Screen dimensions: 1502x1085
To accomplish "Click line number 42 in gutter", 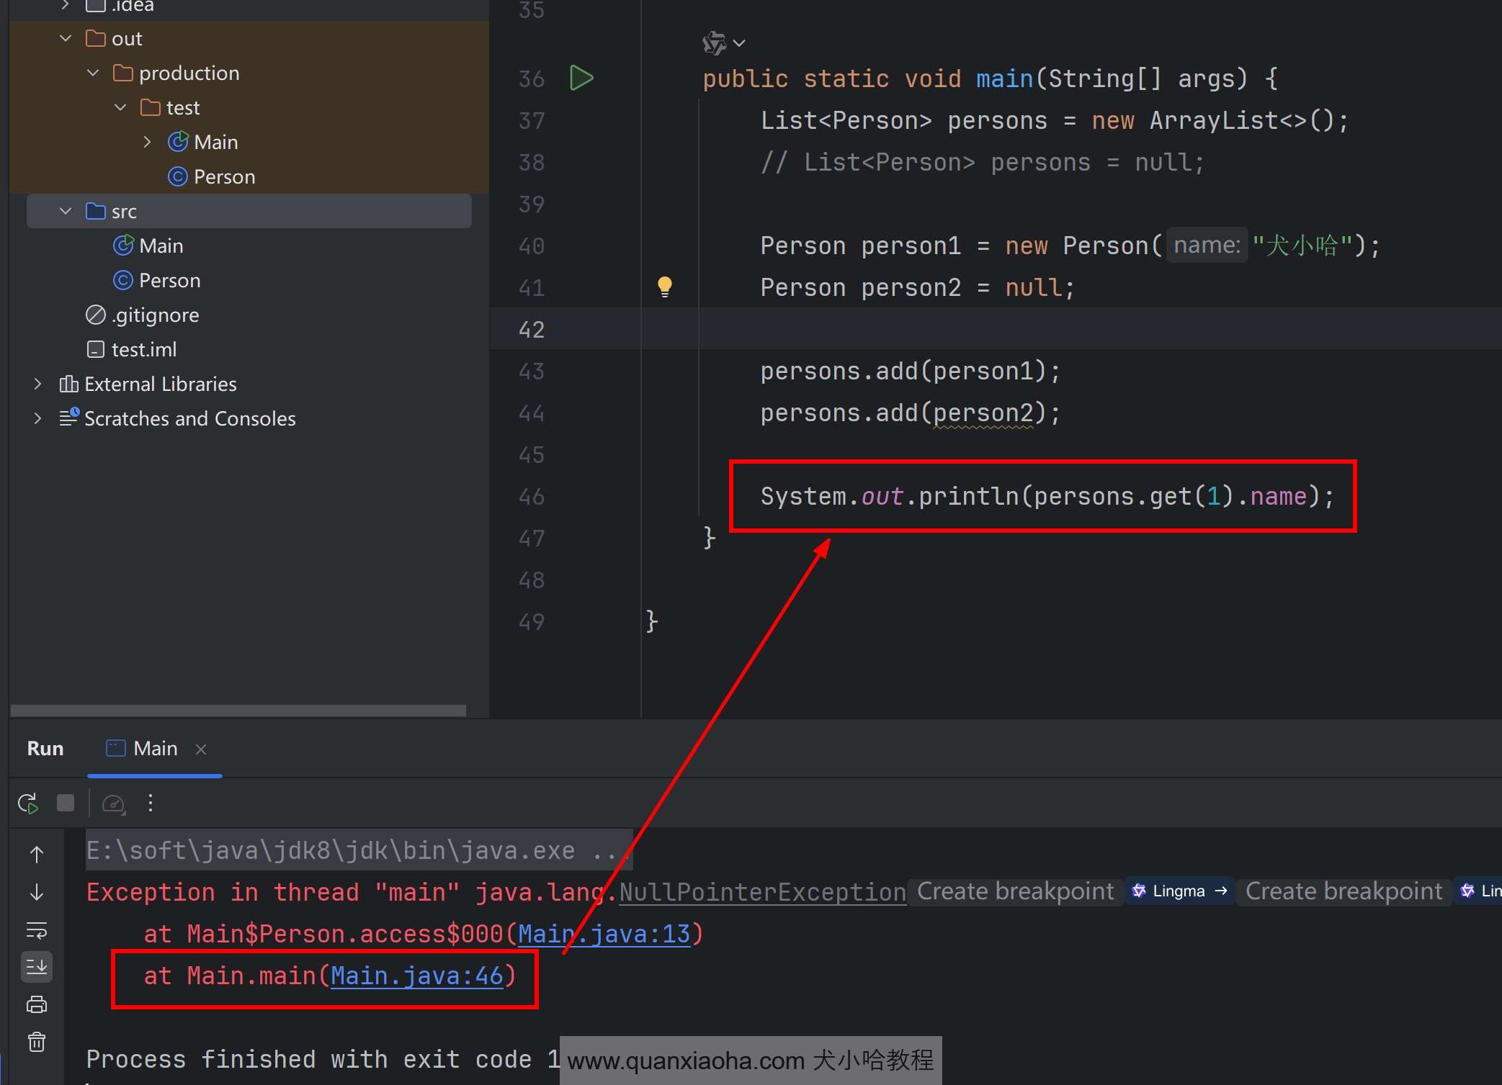I will (x=532, y=329).
